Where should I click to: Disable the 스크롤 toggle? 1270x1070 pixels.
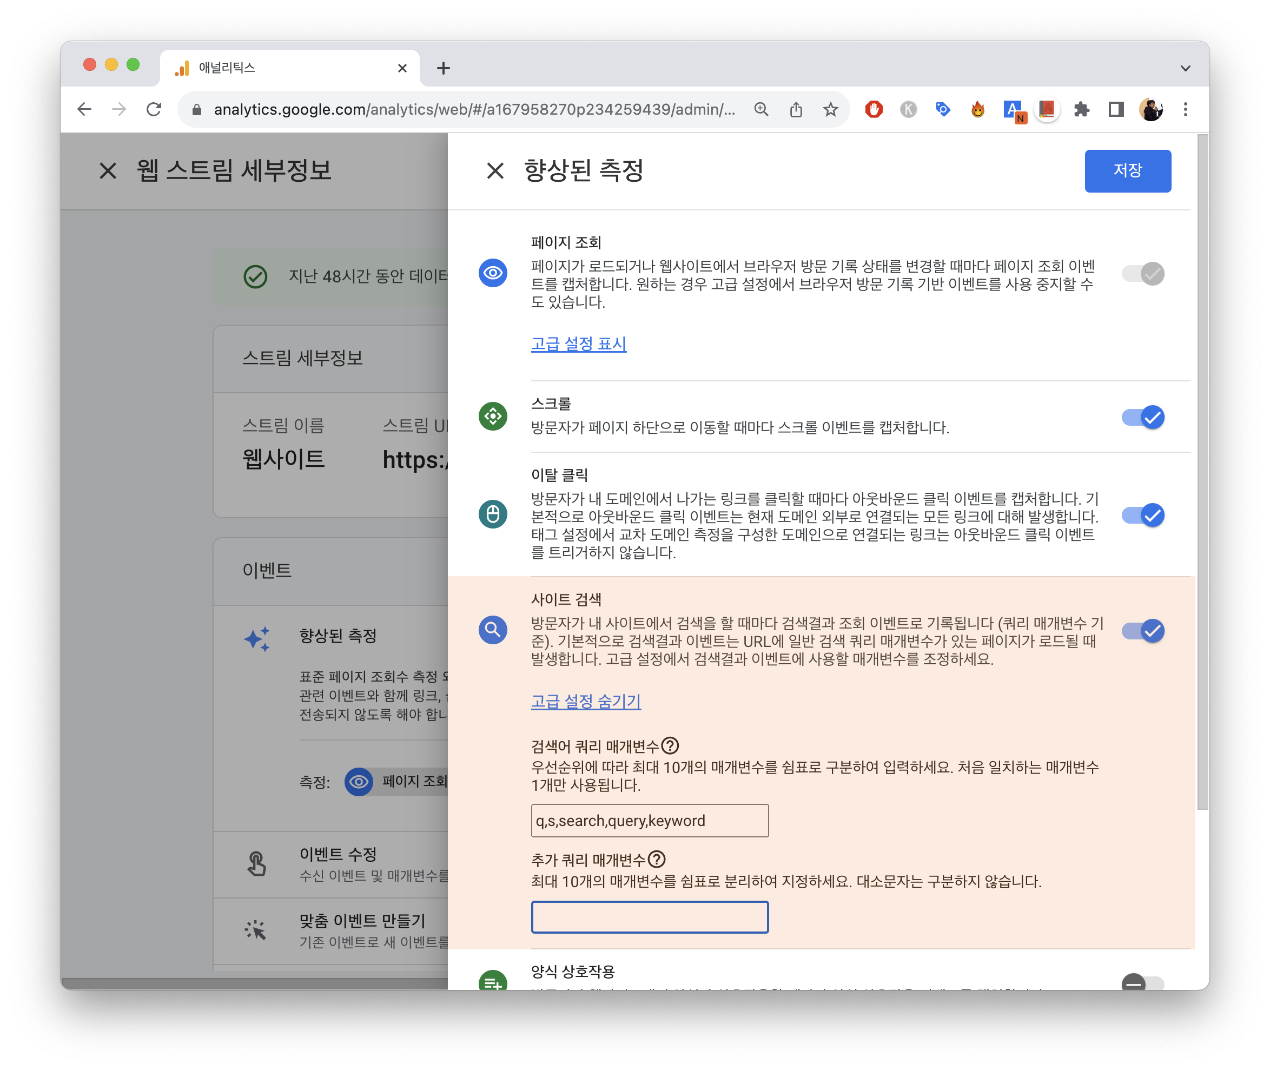coord(1143,417)
